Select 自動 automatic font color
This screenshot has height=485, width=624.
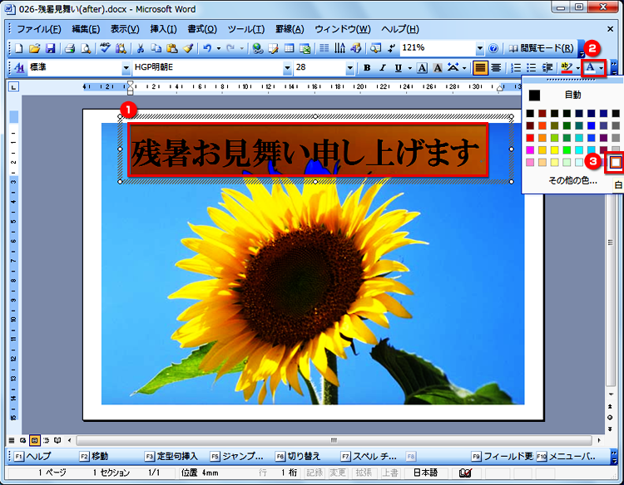tap(572, 95)
